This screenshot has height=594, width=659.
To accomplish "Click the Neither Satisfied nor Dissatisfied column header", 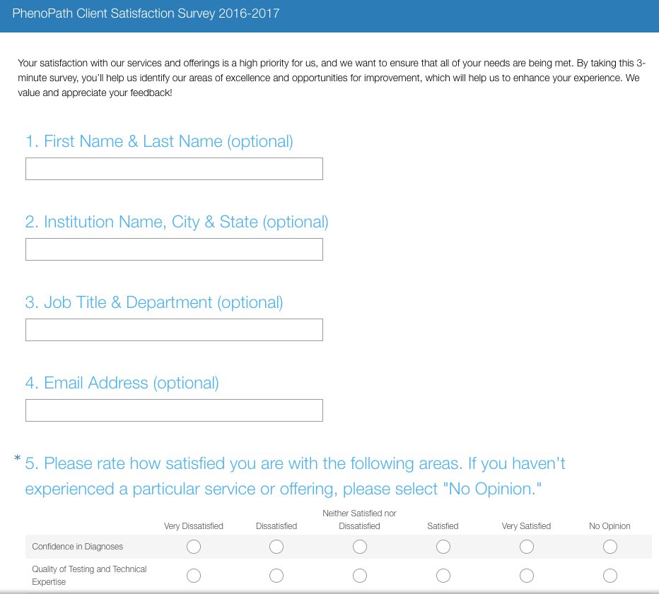I will click(x=359, y=520).
